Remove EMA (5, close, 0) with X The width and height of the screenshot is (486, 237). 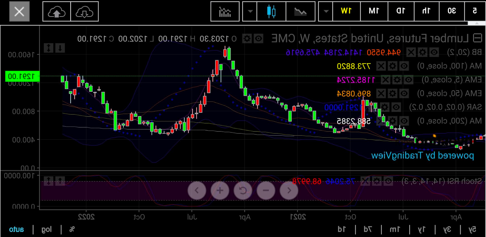pos(386,80)
